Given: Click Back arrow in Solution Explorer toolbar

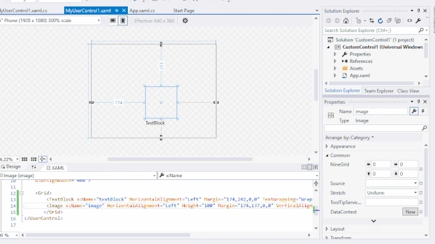Looking at the screenshot, I should [x=329, y=21].
